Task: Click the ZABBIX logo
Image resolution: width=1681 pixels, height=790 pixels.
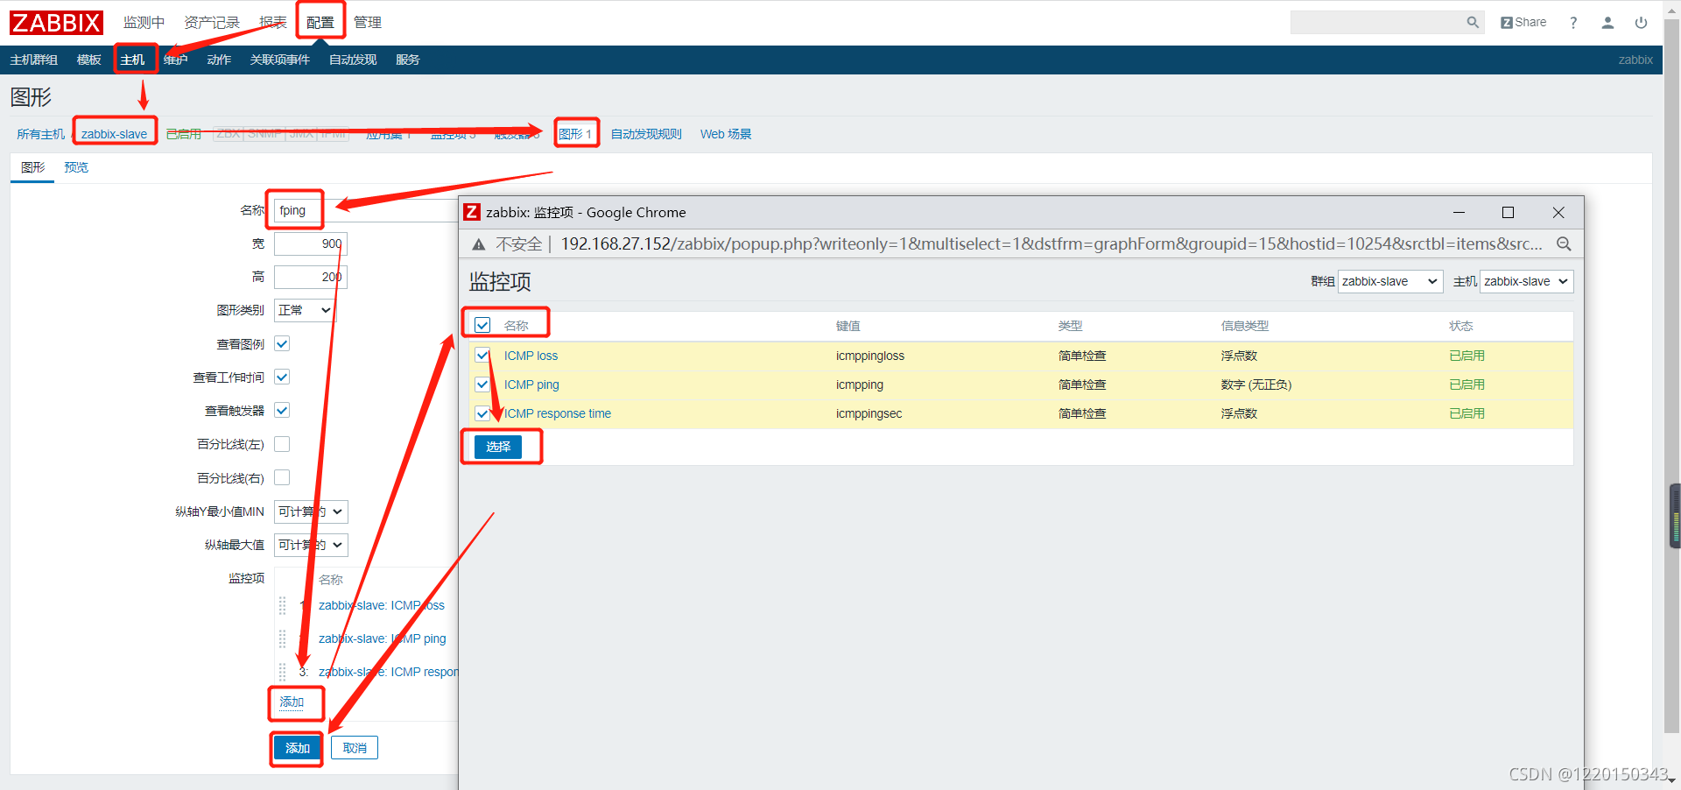Action: 56,22
